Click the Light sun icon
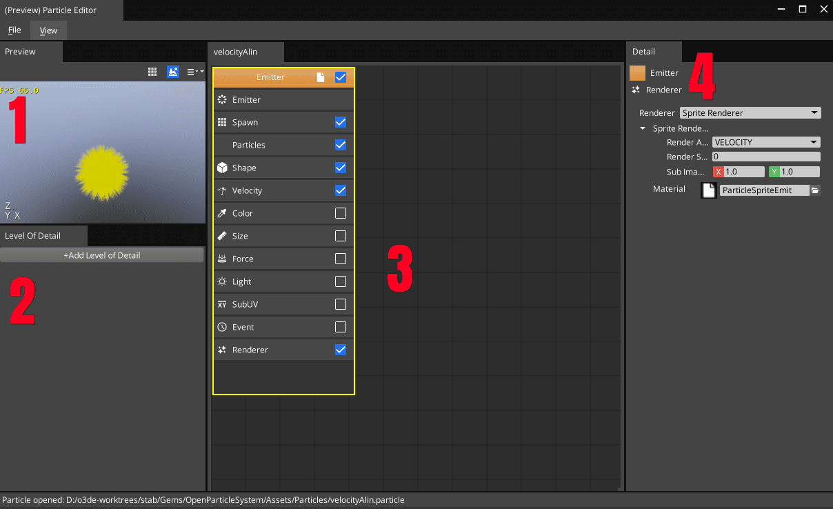Viewport: 833px width, 509px height. (222, 282)
